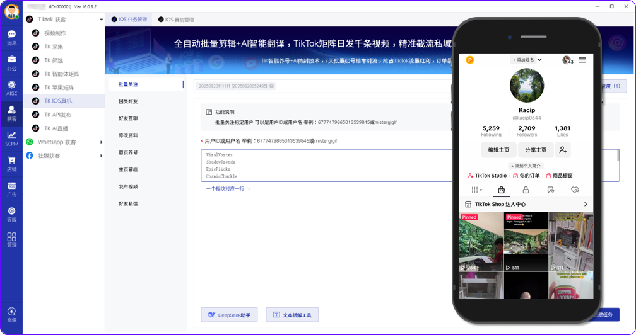Viewport: 636px width, 335px height.
Task: Click + 添加个人简介 in phone
Action: 526,166
